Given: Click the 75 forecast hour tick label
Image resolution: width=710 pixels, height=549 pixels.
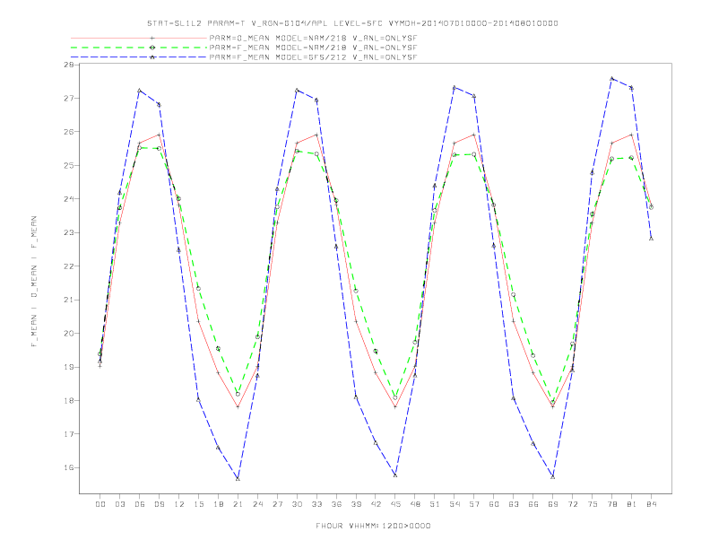Looking at the screenshot, I should pos(593,504).
